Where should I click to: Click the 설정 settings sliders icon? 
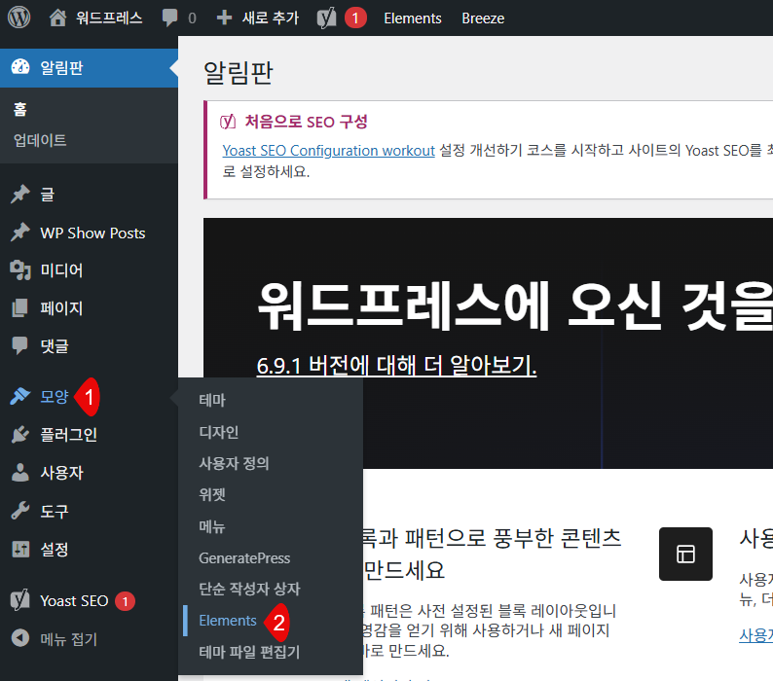[20, 549]
